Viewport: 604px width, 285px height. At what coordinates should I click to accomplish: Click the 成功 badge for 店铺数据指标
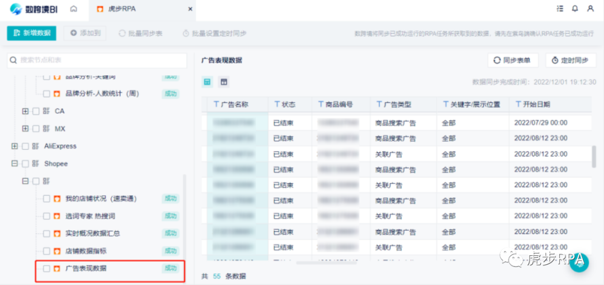[171, 251]
